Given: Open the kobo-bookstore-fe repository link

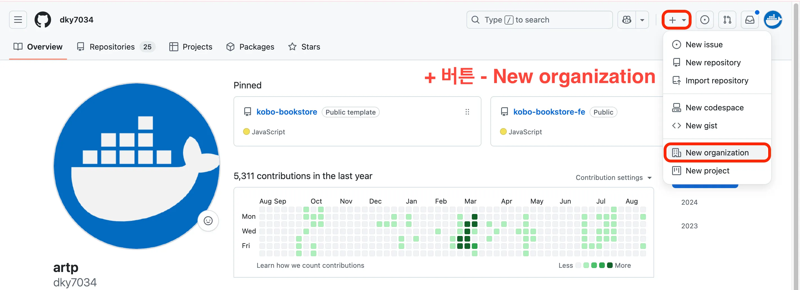Looking at the screenshot, I should (x=549, y=112).
